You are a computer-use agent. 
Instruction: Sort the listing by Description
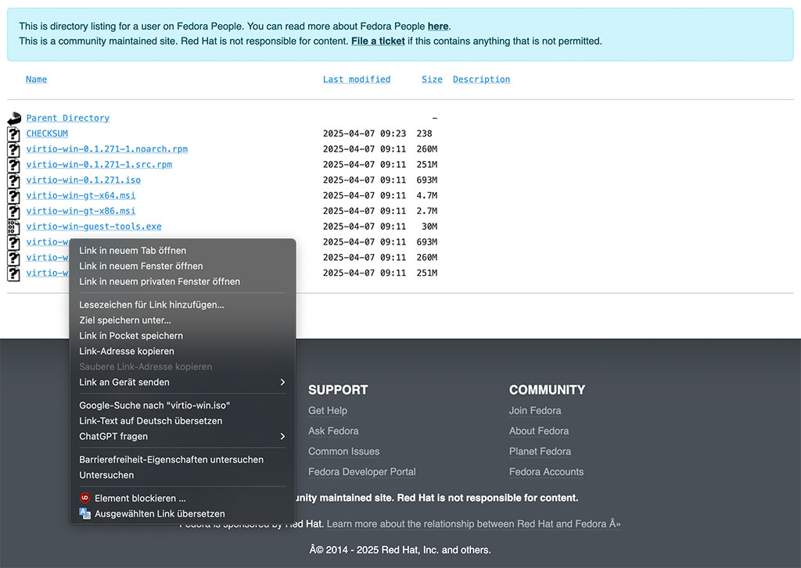[x=481, y=79]
